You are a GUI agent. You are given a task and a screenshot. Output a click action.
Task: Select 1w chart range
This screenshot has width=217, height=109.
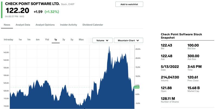point(20,39)
